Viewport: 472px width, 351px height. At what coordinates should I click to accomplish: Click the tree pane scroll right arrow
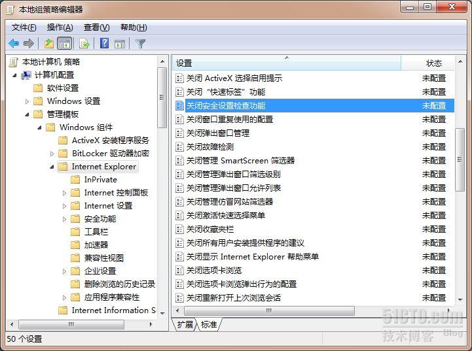coord(151,325)
